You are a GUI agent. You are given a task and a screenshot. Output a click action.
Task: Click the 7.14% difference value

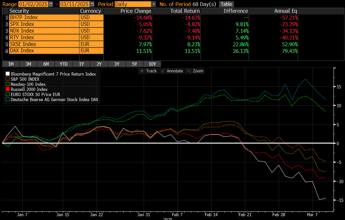pos(242,31)
